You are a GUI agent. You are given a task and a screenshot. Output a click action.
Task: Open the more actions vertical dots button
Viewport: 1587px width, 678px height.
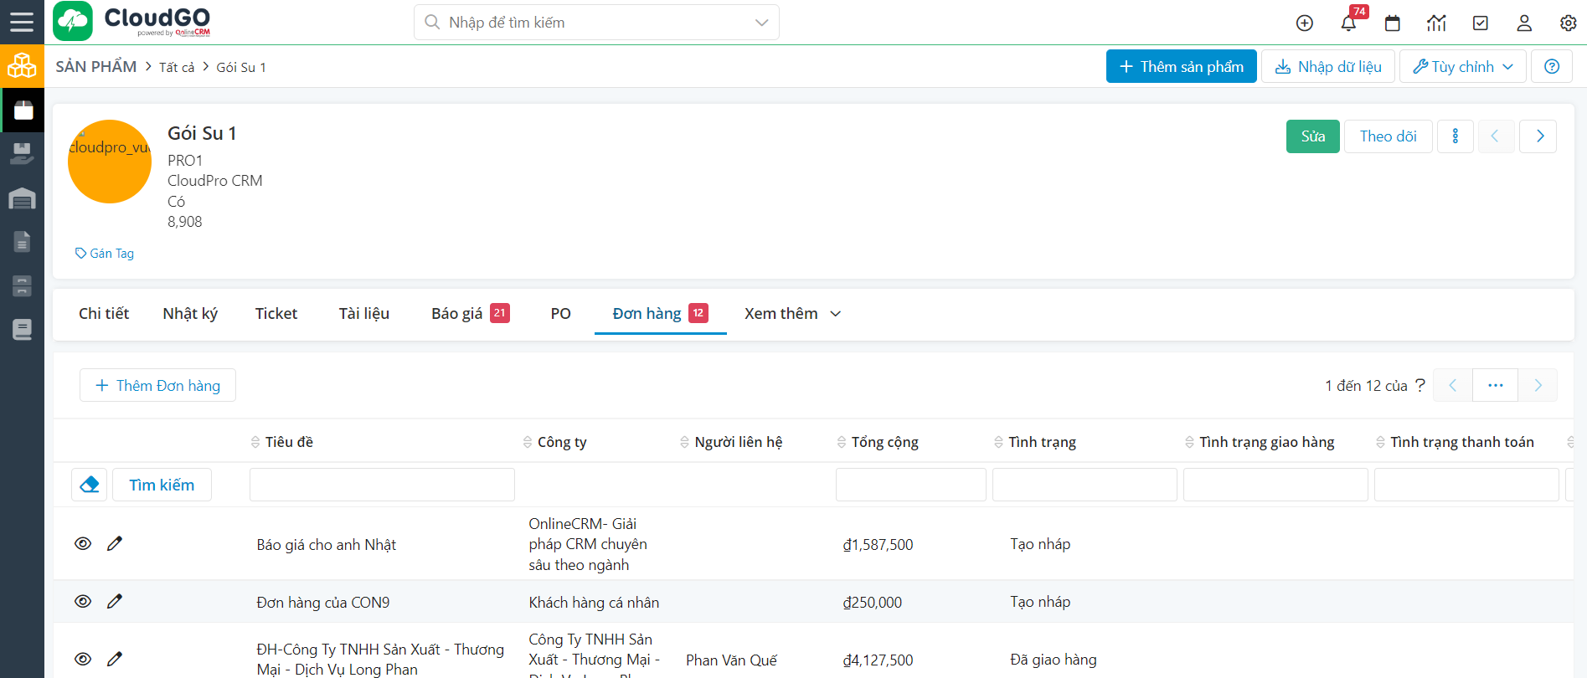point(1456,136)
